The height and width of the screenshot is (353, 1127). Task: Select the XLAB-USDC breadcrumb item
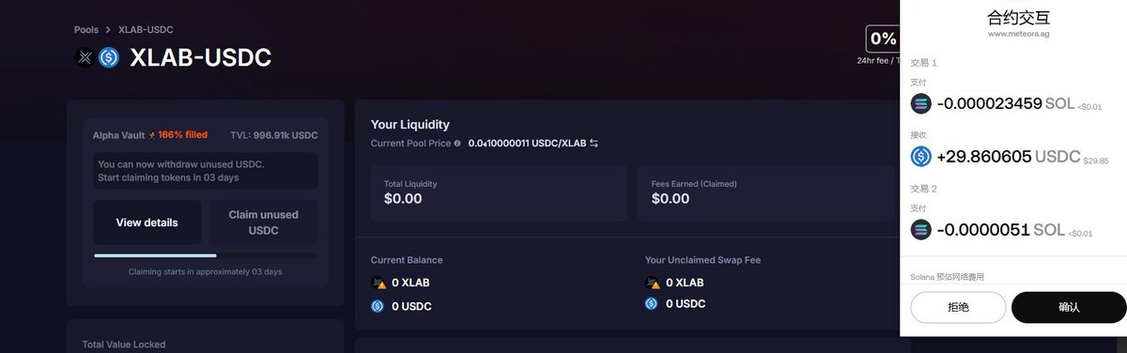coord(146,30)
